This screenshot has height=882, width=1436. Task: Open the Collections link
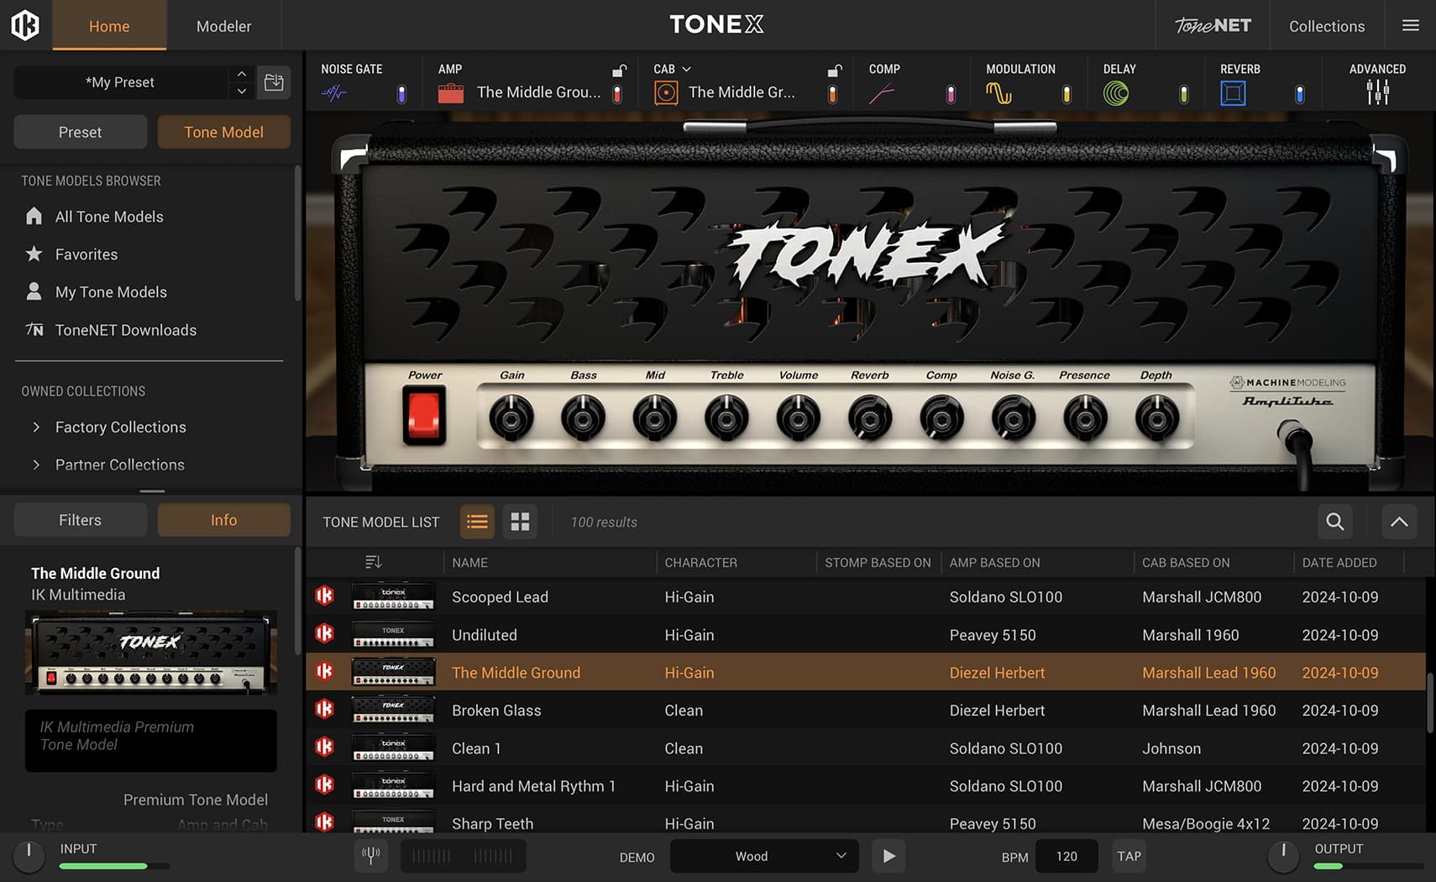1326,26
